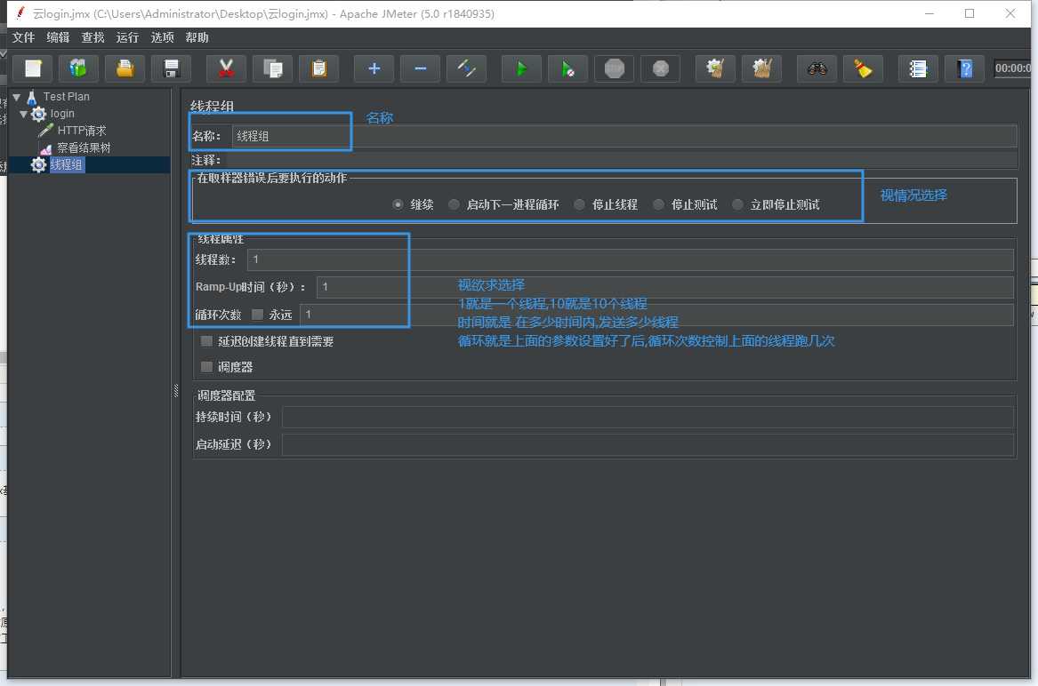Open the 运行 menu
The image size is (1038, 686).
127,37
